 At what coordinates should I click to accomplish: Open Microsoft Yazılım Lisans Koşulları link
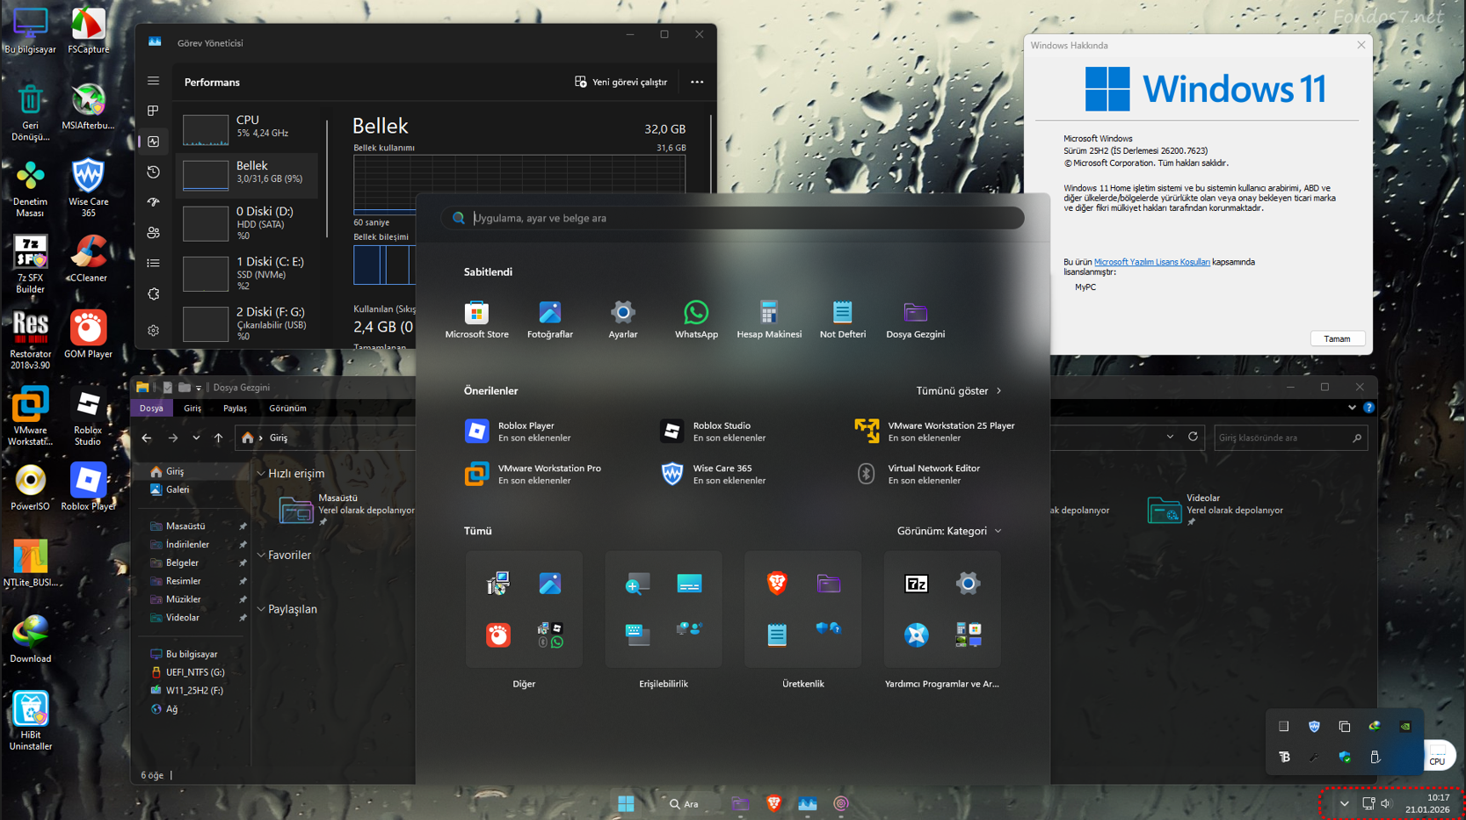pyautogui.click(x=1151, y=262)
